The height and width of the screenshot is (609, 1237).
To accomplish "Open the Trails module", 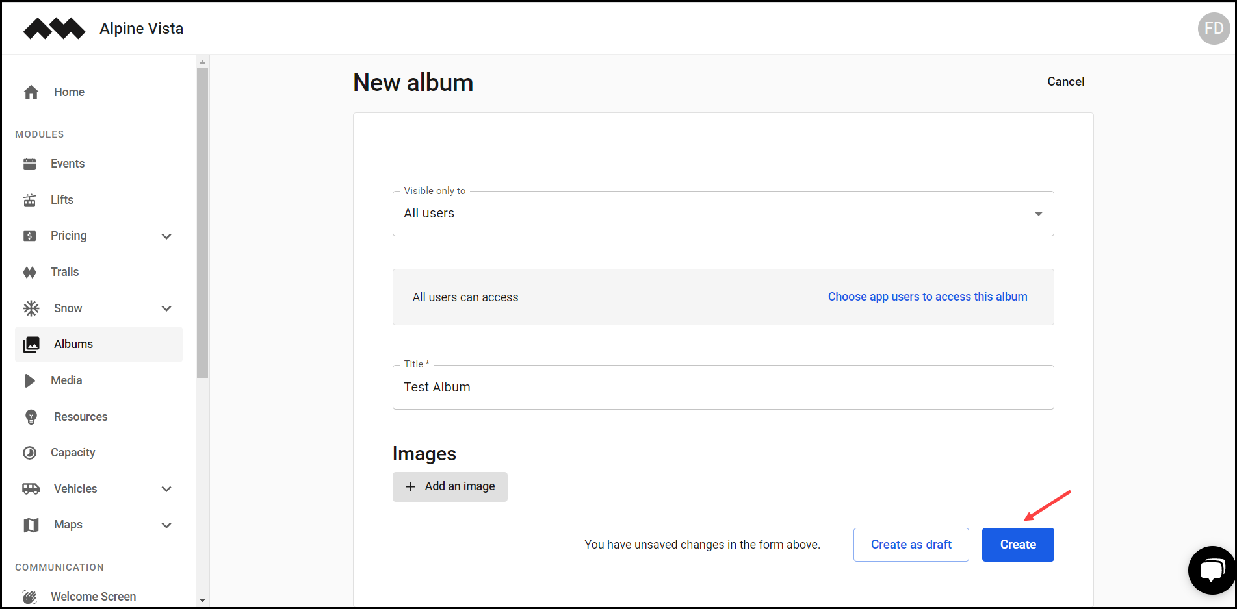I will (65, 271).
